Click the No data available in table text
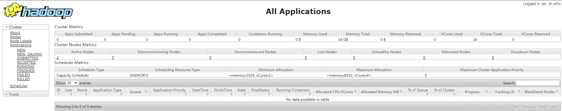The image size is (562, 111). click(x=307, y=100)
